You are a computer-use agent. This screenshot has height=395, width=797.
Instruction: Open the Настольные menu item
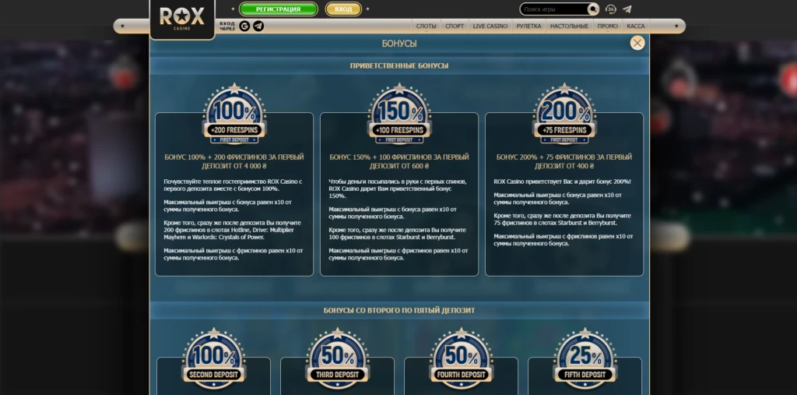569,26
